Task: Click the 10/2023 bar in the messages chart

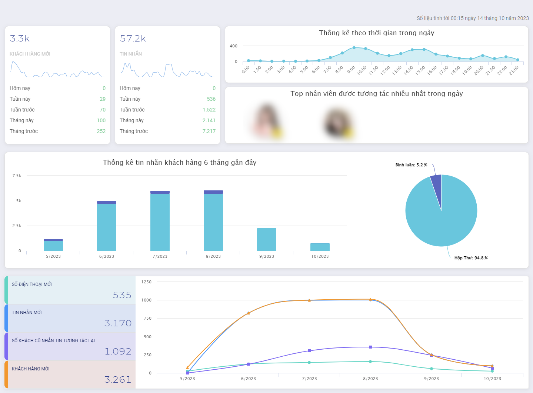Action: tap(320, 247)
